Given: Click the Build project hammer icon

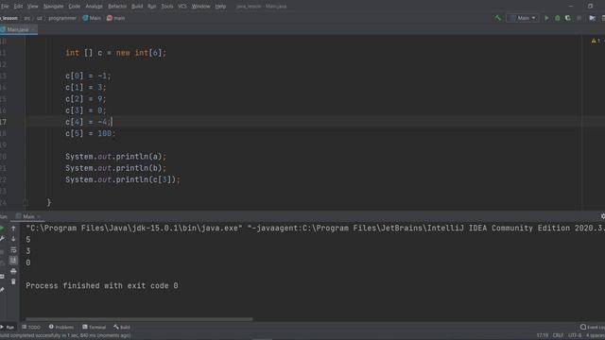Looking at the screenshot, I should [x=498, y=18].
